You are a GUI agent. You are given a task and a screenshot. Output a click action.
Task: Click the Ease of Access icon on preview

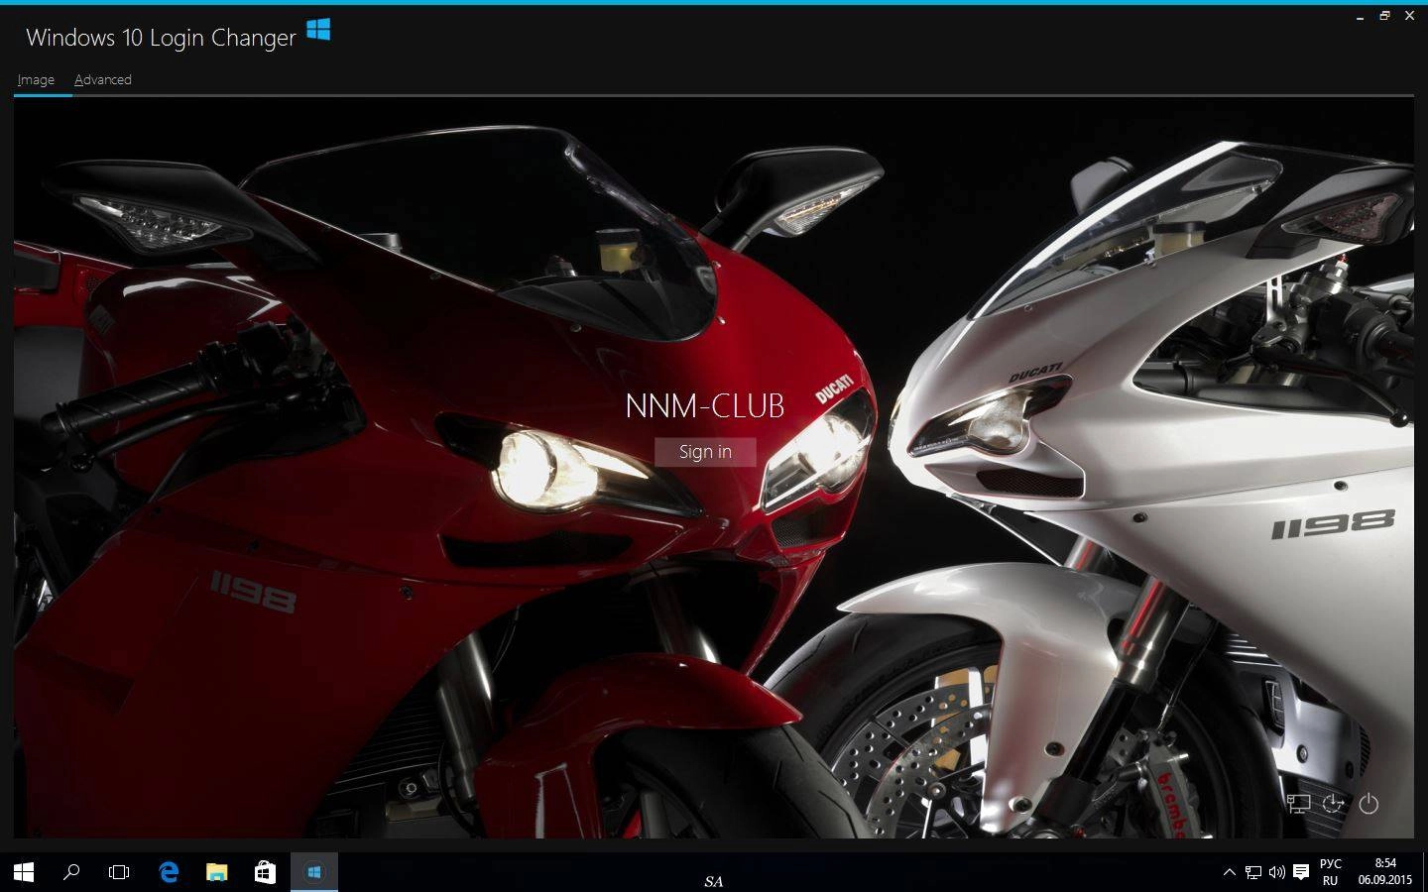pyautogui.click(x=1333, y=804)
